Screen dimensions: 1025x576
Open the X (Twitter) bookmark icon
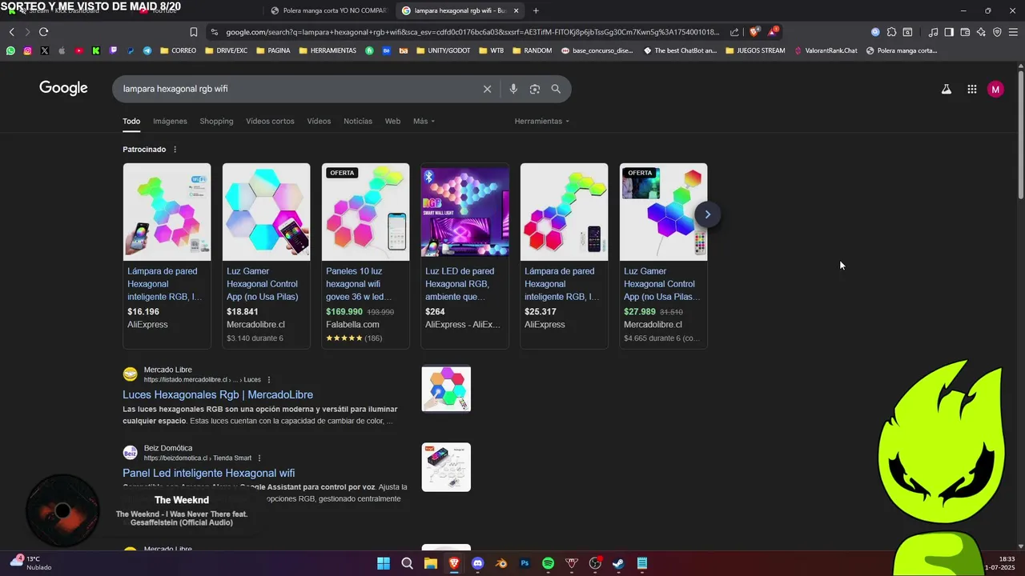(x=44, y=50)
